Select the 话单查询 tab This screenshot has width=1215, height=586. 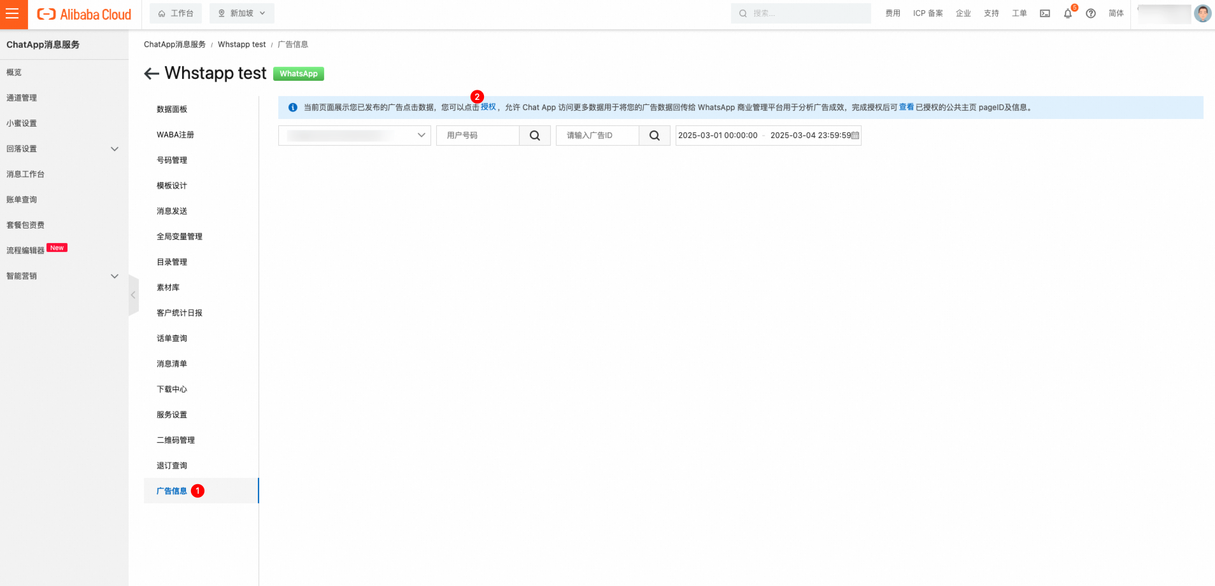(201, 338)
